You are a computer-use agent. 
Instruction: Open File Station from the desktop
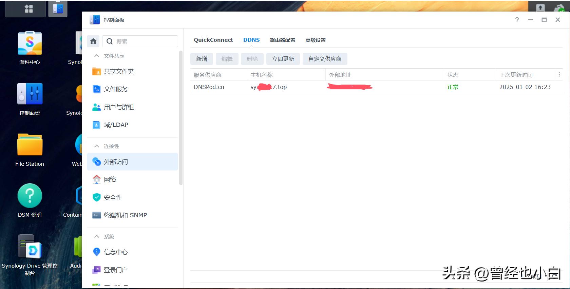pos(30,145)
